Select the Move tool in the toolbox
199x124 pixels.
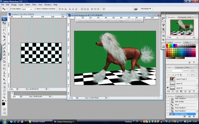coord(4,23)
